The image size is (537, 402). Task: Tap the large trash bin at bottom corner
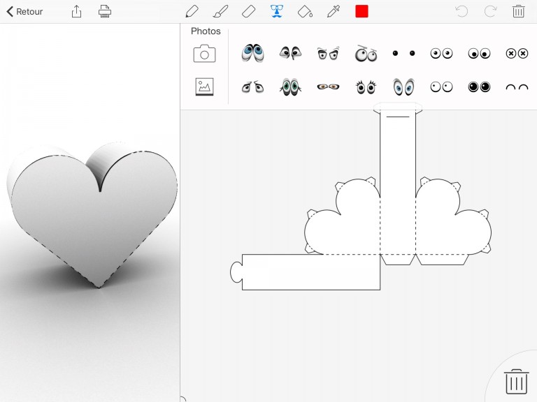[516, 382]
